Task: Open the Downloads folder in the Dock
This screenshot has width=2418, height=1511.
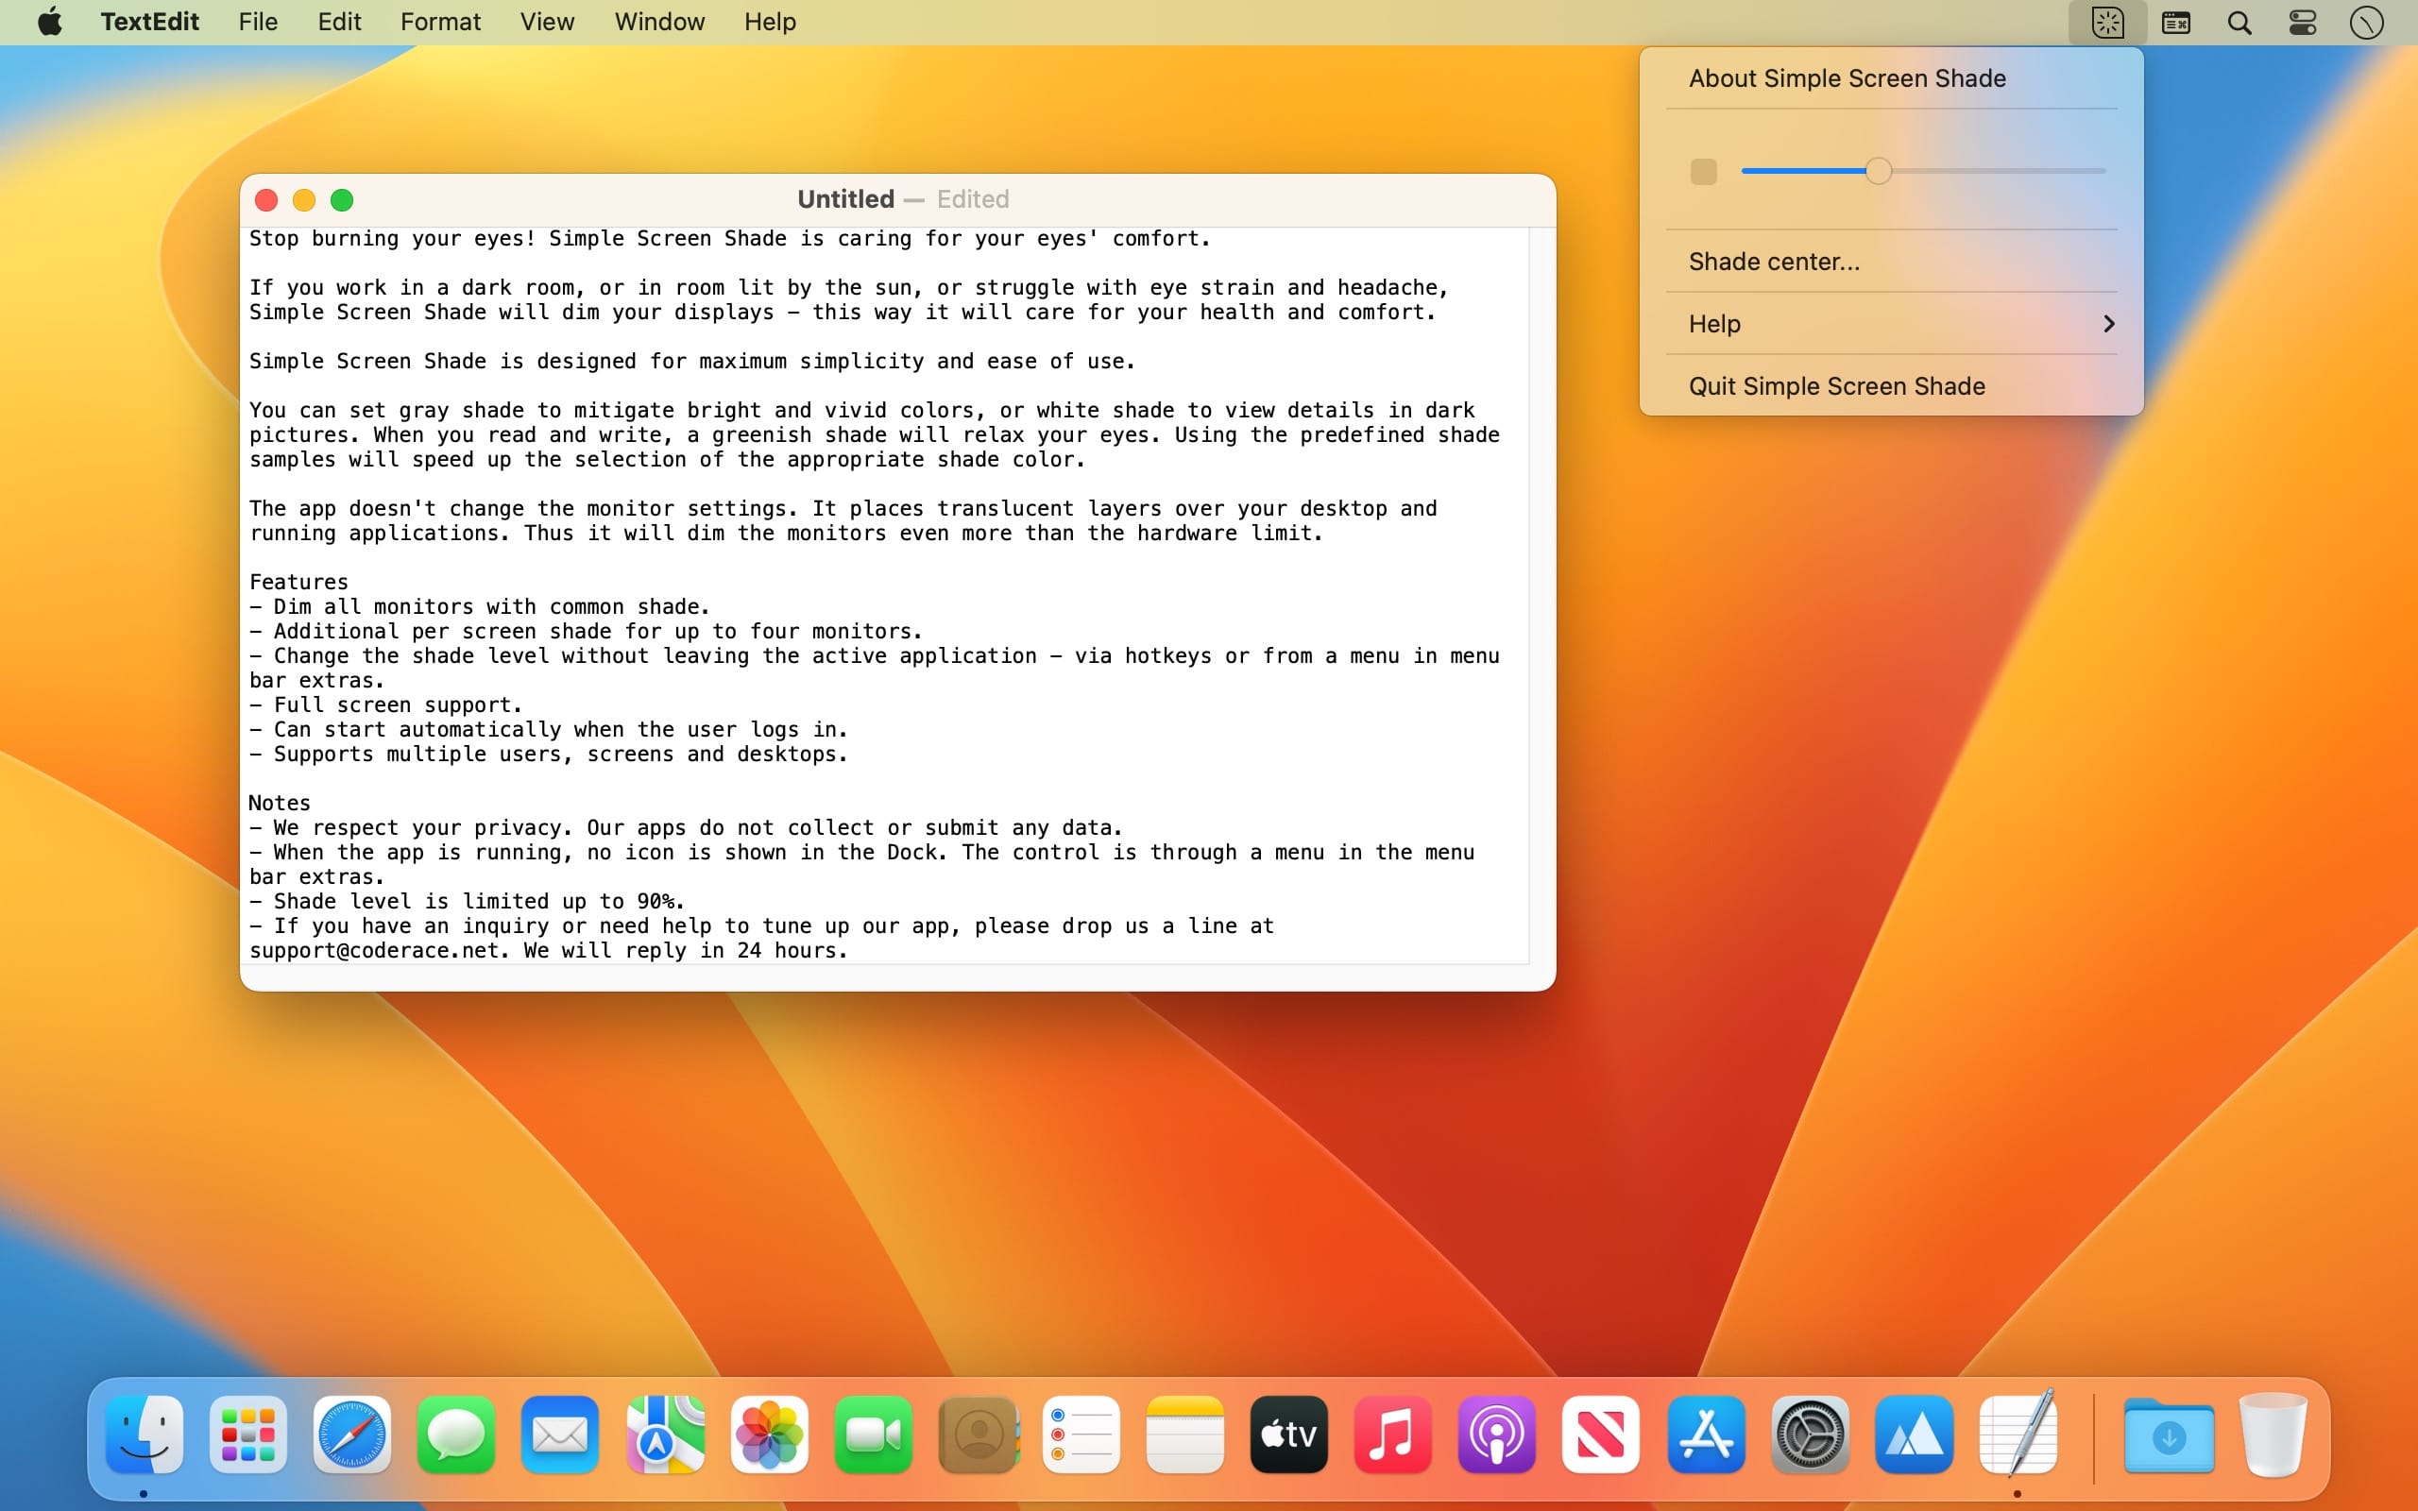Action: coord(2170,1436)
